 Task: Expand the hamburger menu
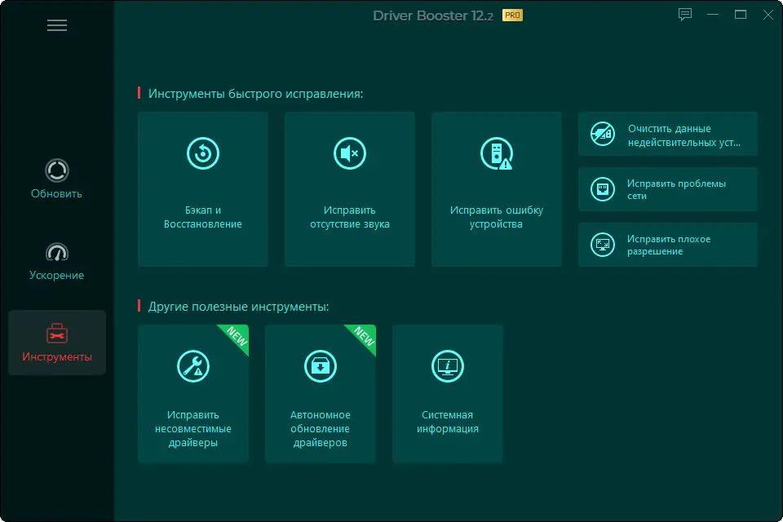[57, 25]
